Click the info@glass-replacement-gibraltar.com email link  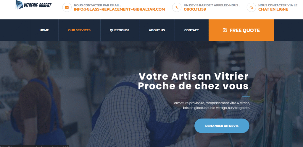coord(120,9)
